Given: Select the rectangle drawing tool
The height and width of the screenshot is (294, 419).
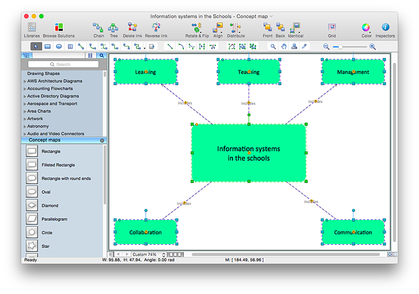Looking at the screenshot, I should click(x=48, y=47).
